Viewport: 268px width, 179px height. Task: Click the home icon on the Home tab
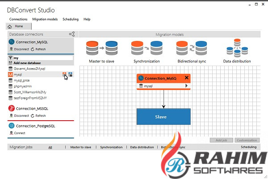click(10, 27)
